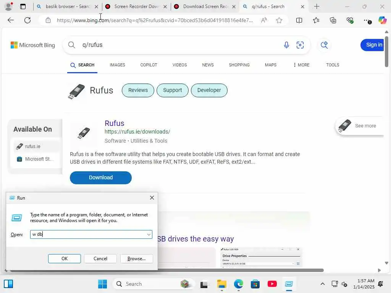Add this page to favorites star
The image size is (391, 293).
tap(279, 20)
